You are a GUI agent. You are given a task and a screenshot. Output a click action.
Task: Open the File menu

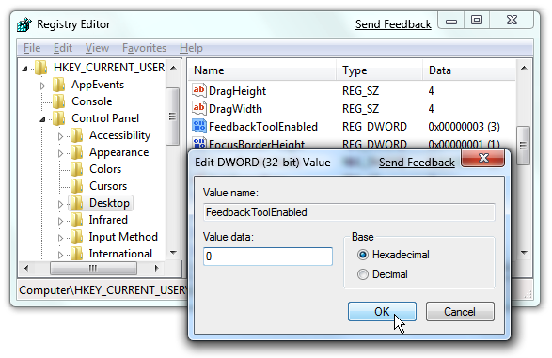pyautogui.click(x=32, y=48)
